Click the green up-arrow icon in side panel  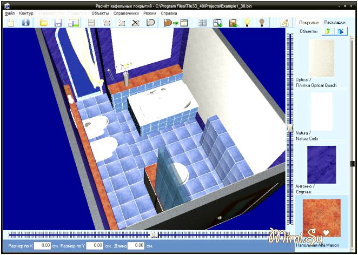(328, 31)
